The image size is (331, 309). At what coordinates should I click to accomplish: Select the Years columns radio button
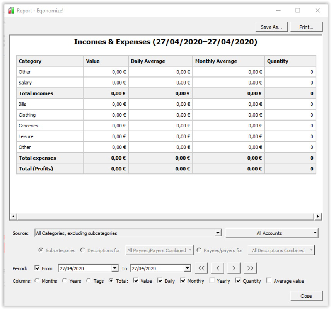point(65,281)
